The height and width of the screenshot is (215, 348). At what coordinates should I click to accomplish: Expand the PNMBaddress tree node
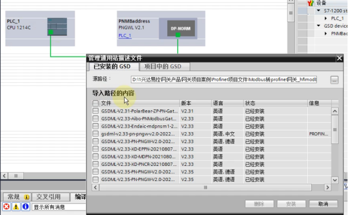coord(325,34)
